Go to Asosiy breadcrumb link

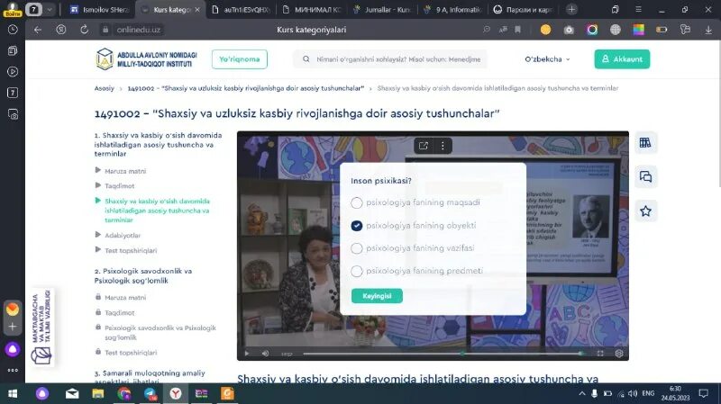tap(105, 88)
